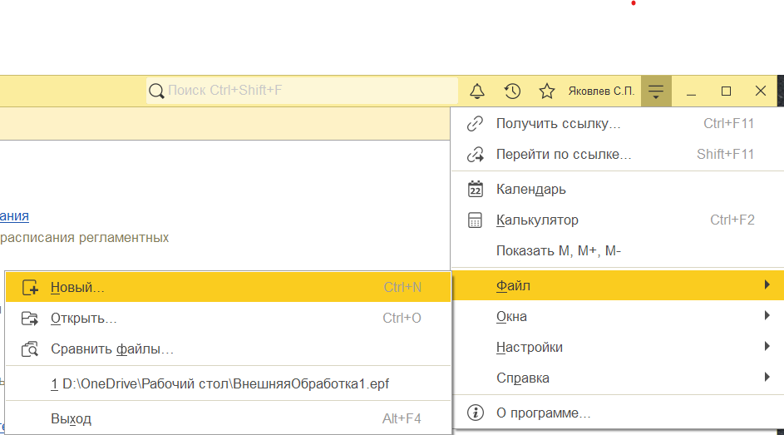This screenshot has height=435, width=784.
Task: Click the notifications bell icon
Action: click(x=477, y=91)
